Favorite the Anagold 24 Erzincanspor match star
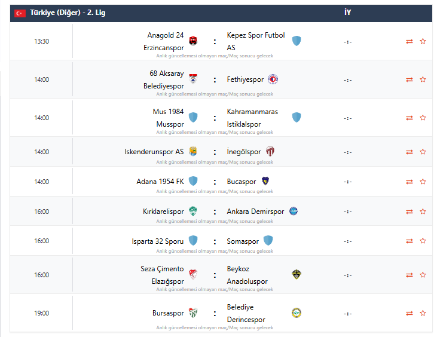 click(423, 41)
